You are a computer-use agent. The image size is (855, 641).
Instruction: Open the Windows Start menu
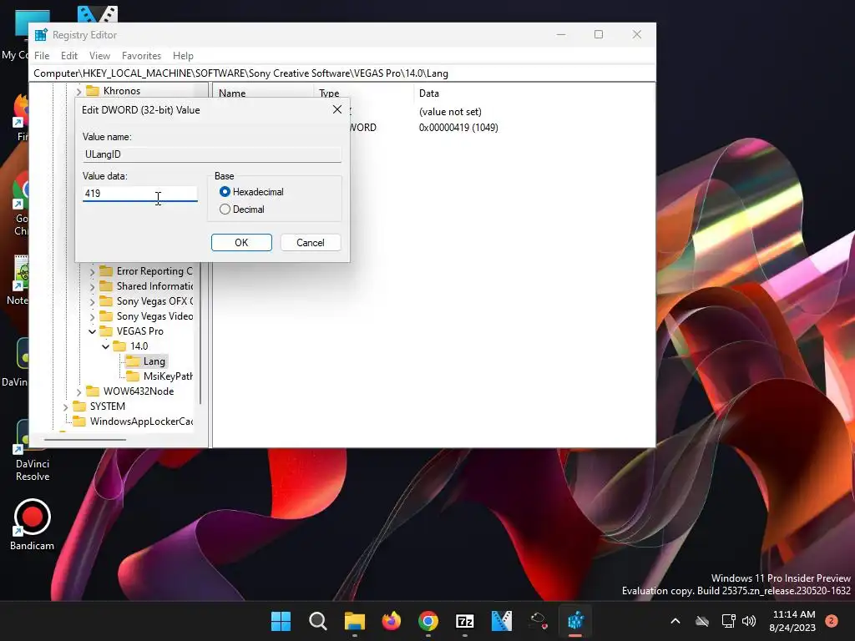tap(281, 621)
